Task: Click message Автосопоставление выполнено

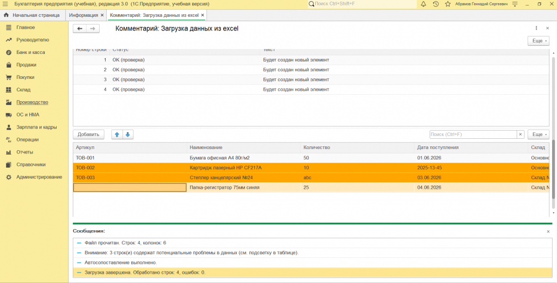Action: click(313, 262)
